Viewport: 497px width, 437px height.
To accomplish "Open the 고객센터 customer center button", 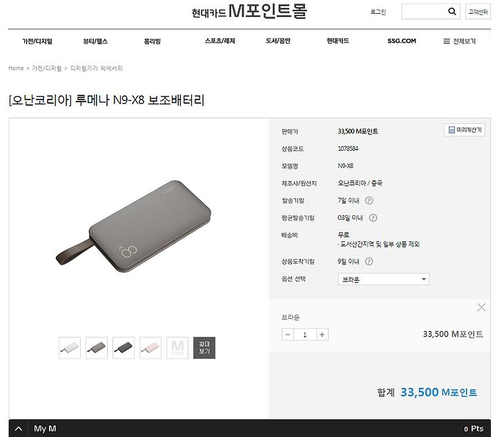I will point(478,12).
